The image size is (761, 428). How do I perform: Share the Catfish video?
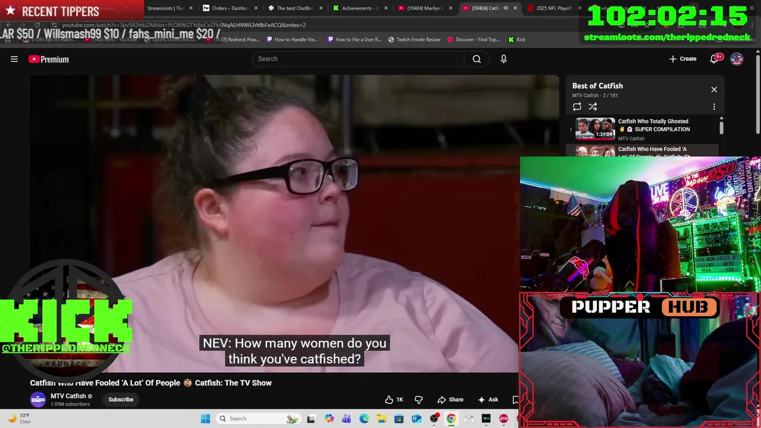tap(450, 399)
